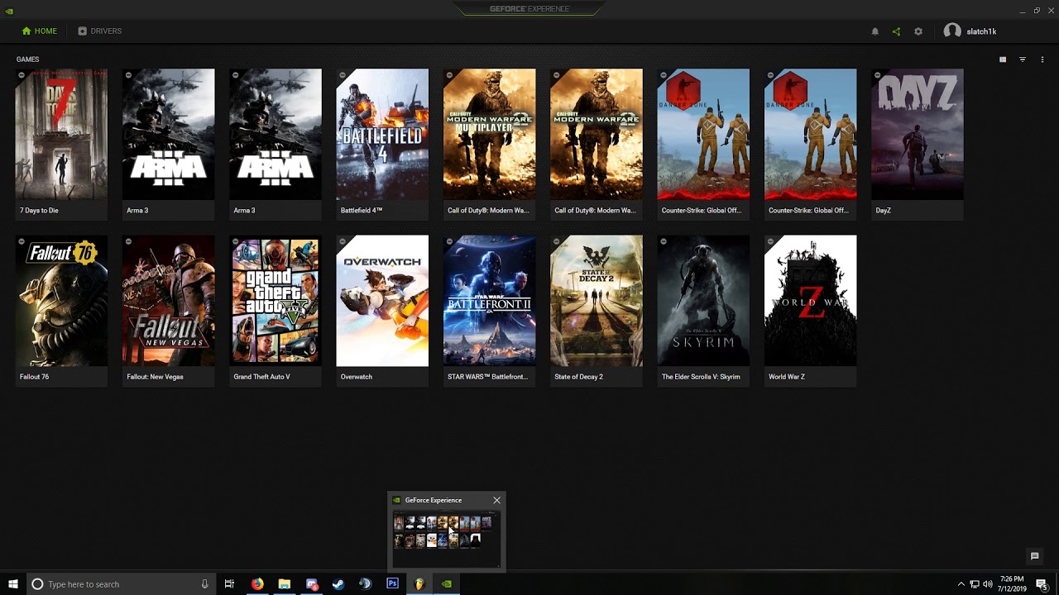This screenshot has width=1059, height=595.
Task: Click the status badge on Fallout 76
Action: point(21,242)
